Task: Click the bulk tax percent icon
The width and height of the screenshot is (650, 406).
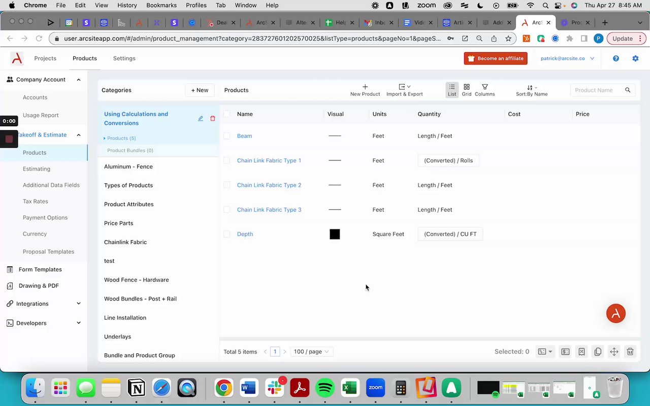Action: point(581,352)
